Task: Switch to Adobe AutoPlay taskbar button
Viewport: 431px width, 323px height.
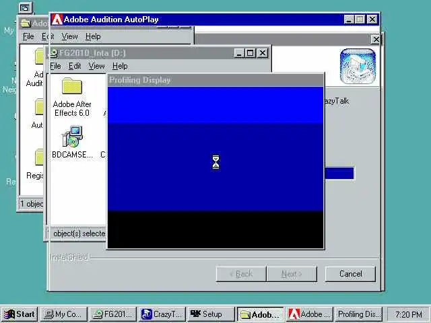Action: (309, 314)
